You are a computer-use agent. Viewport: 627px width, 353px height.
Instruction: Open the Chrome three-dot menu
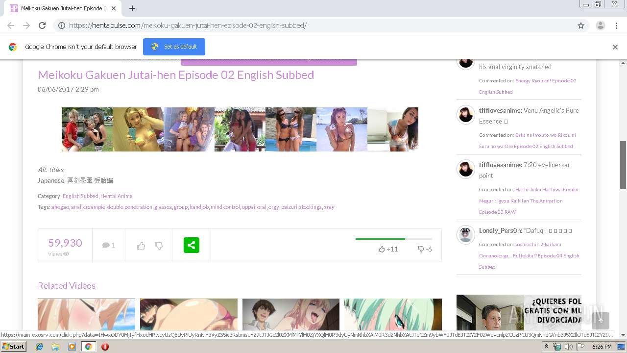pyautogui.click(x=616, y=25)
